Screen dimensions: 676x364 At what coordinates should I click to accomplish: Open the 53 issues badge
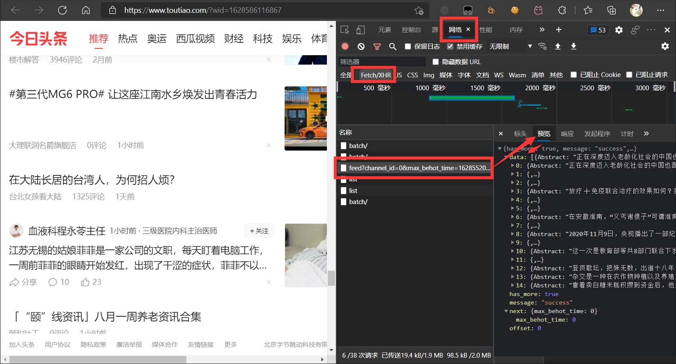[x=598, y=30]
